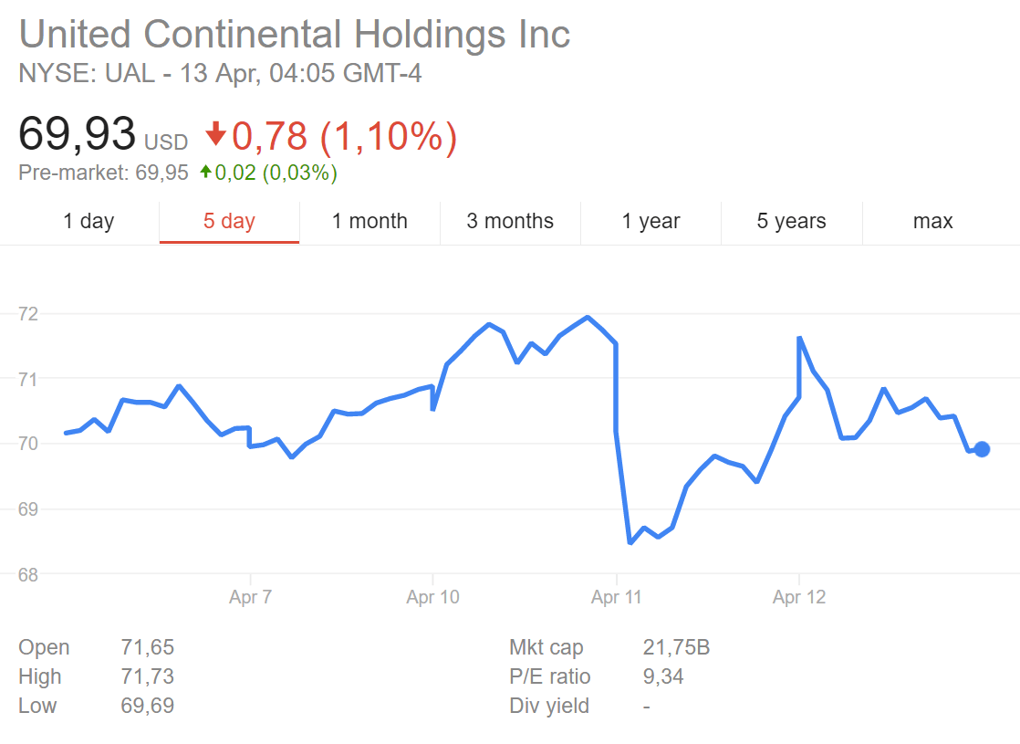
Task: Click the Apr 10 date axis label
Action: tap(432, 598)
